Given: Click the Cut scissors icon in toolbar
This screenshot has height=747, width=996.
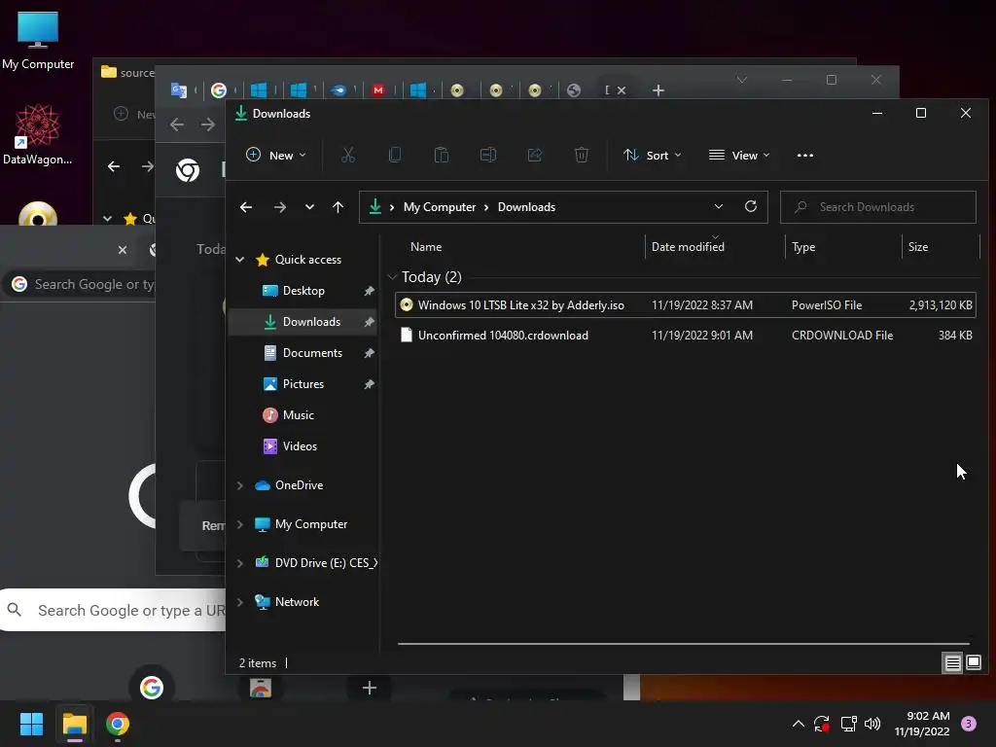Looking at the screenshot, I should pos(348,155).
